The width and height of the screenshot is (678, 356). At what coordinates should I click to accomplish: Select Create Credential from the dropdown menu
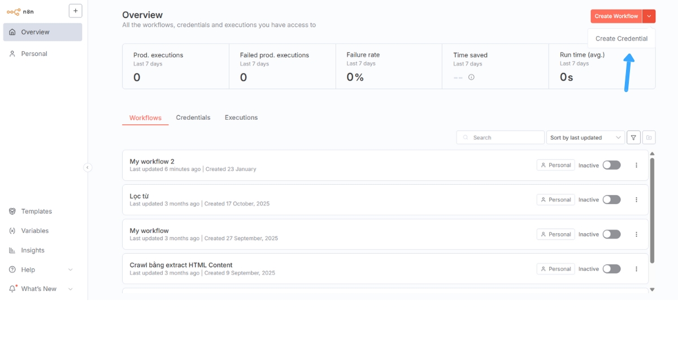(621, 39)
